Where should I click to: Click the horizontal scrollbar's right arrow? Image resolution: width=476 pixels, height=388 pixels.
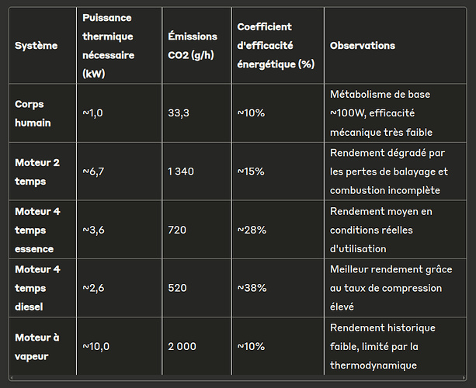click(464, 378)
